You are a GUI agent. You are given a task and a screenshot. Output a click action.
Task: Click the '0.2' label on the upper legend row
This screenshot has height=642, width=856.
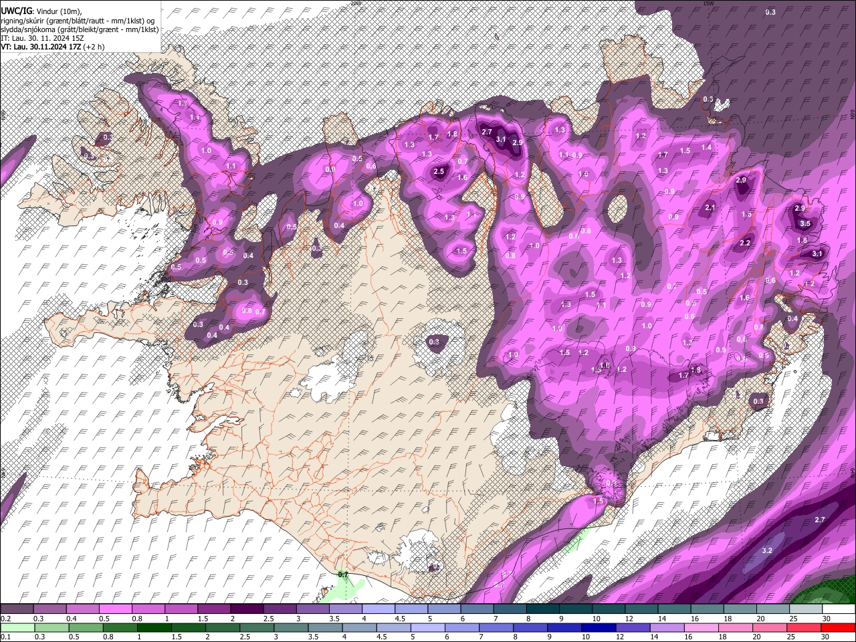(x=5, y=619)
